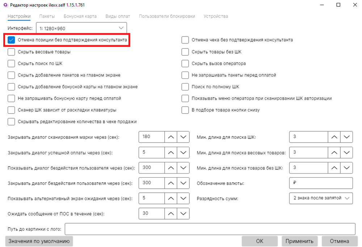The image size is (362, 247).
Task: Increase scan mark dialog timeout with up arrow
Action: pyautogui.click(x=171, y=137)
